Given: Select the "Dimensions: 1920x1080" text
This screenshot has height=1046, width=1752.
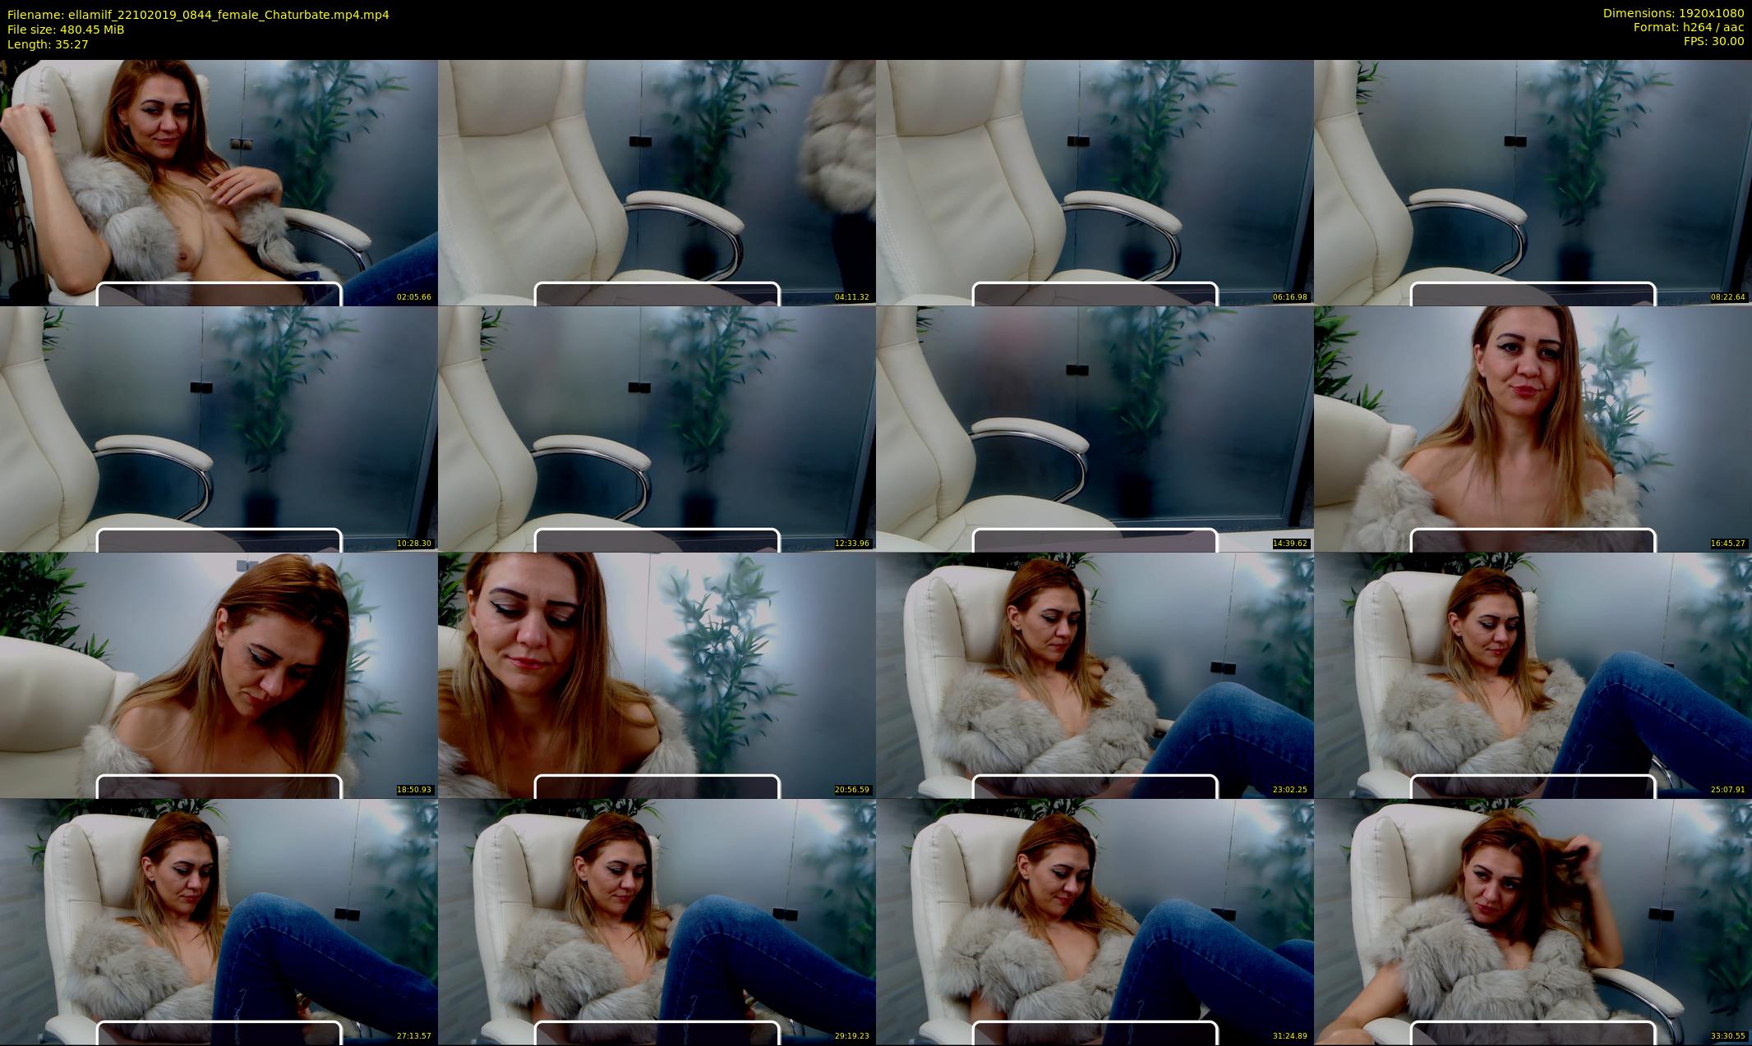Looking at the screenshot, I should [1673, 13].
